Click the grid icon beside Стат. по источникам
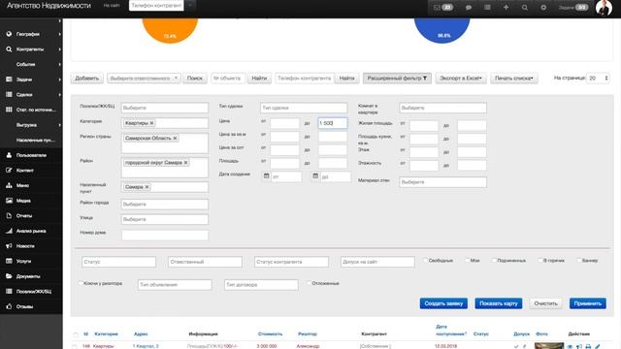Viewport: 621px width, 349px height. (9, 110)
